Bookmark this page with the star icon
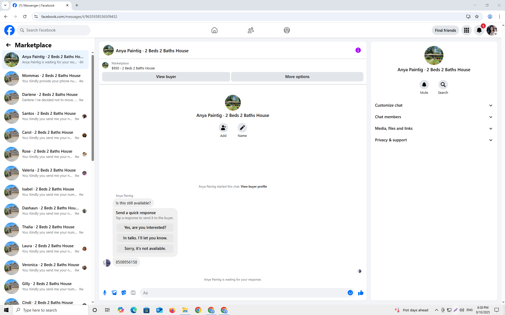 click(477, 17)
